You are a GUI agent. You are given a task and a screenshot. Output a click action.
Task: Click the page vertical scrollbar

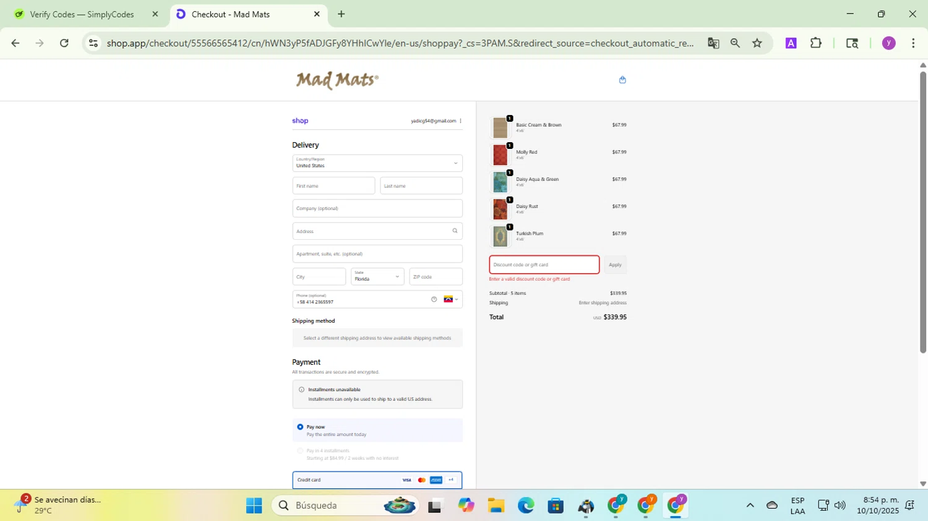point(922,212)
